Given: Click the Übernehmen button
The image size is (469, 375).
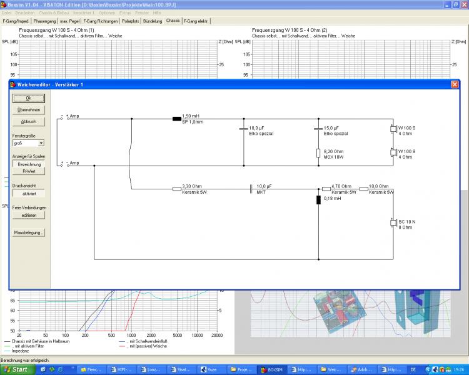Looking at the screenshot, I should [29, 109].
